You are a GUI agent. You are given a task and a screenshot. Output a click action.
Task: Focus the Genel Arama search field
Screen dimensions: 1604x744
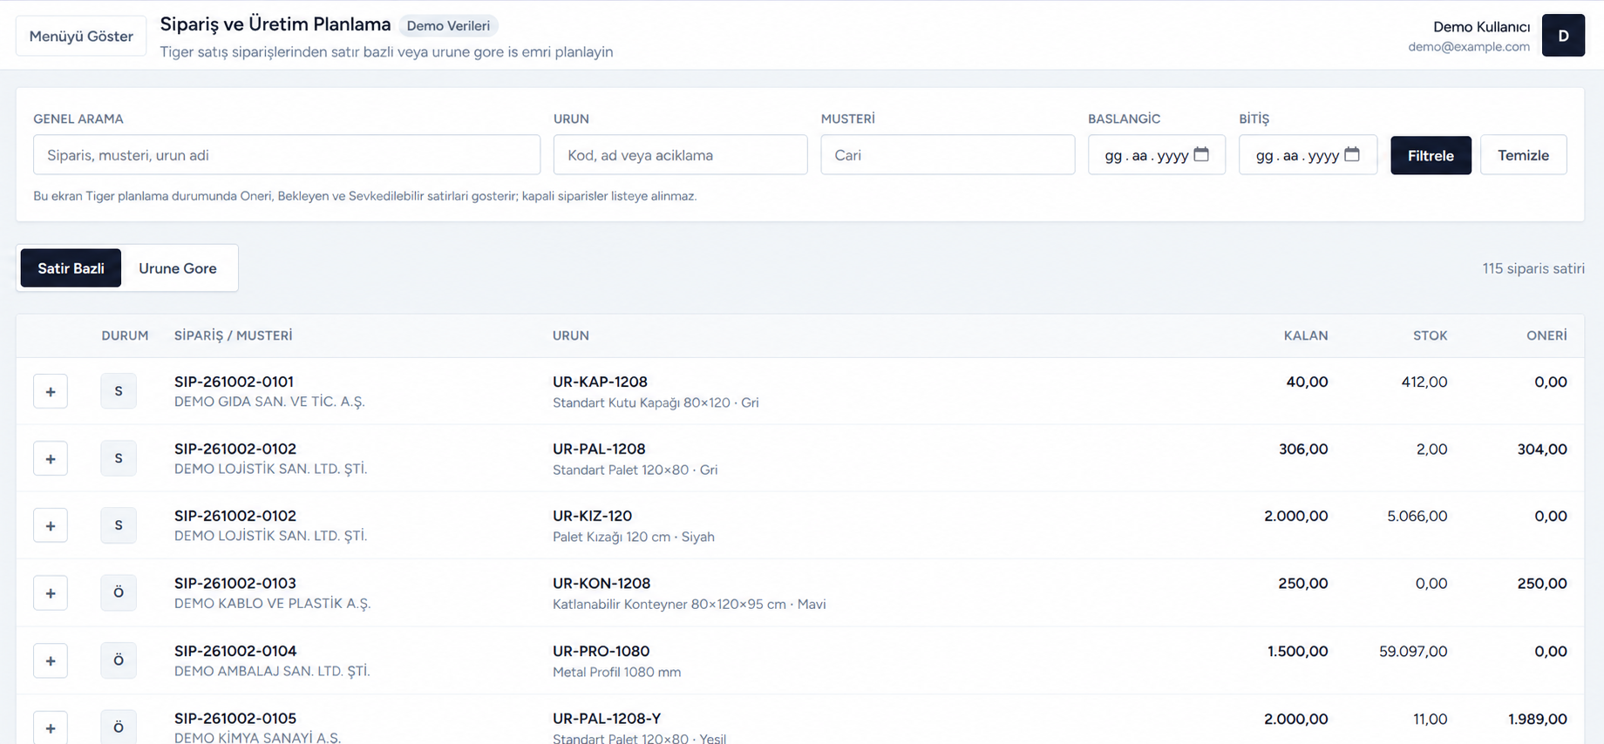tap(287, 155)
